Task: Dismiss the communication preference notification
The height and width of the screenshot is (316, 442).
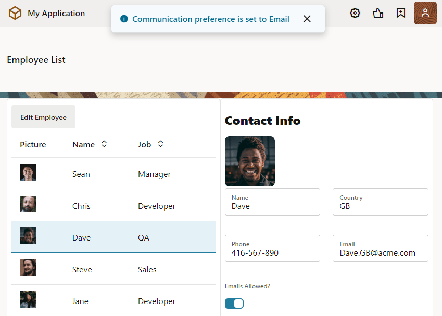Action: click(x=307, y=18)
